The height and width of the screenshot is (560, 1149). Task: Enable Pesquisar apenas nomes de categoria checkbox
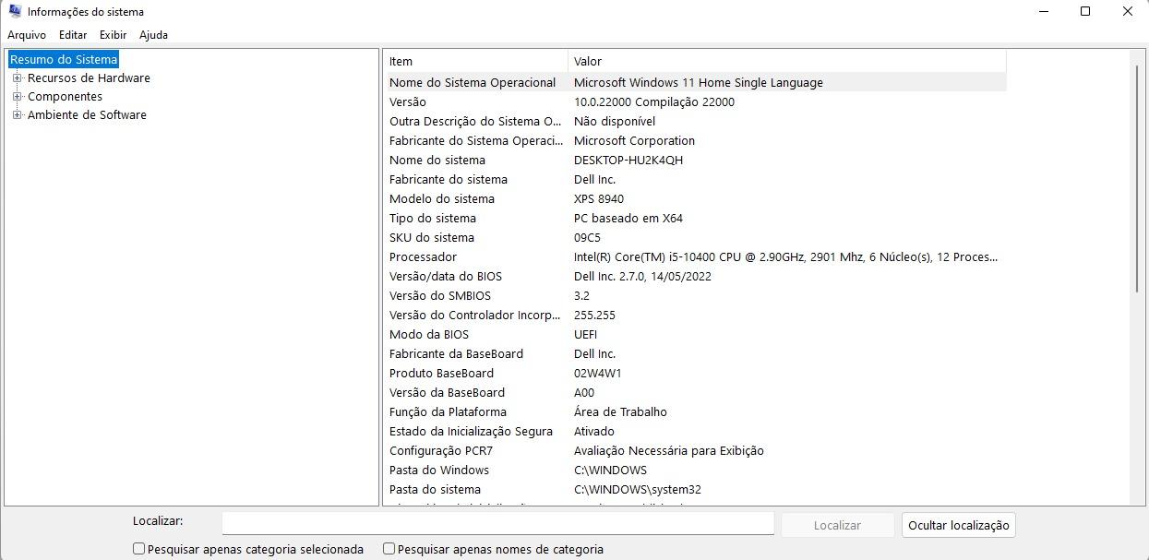(x=389, y=549)
